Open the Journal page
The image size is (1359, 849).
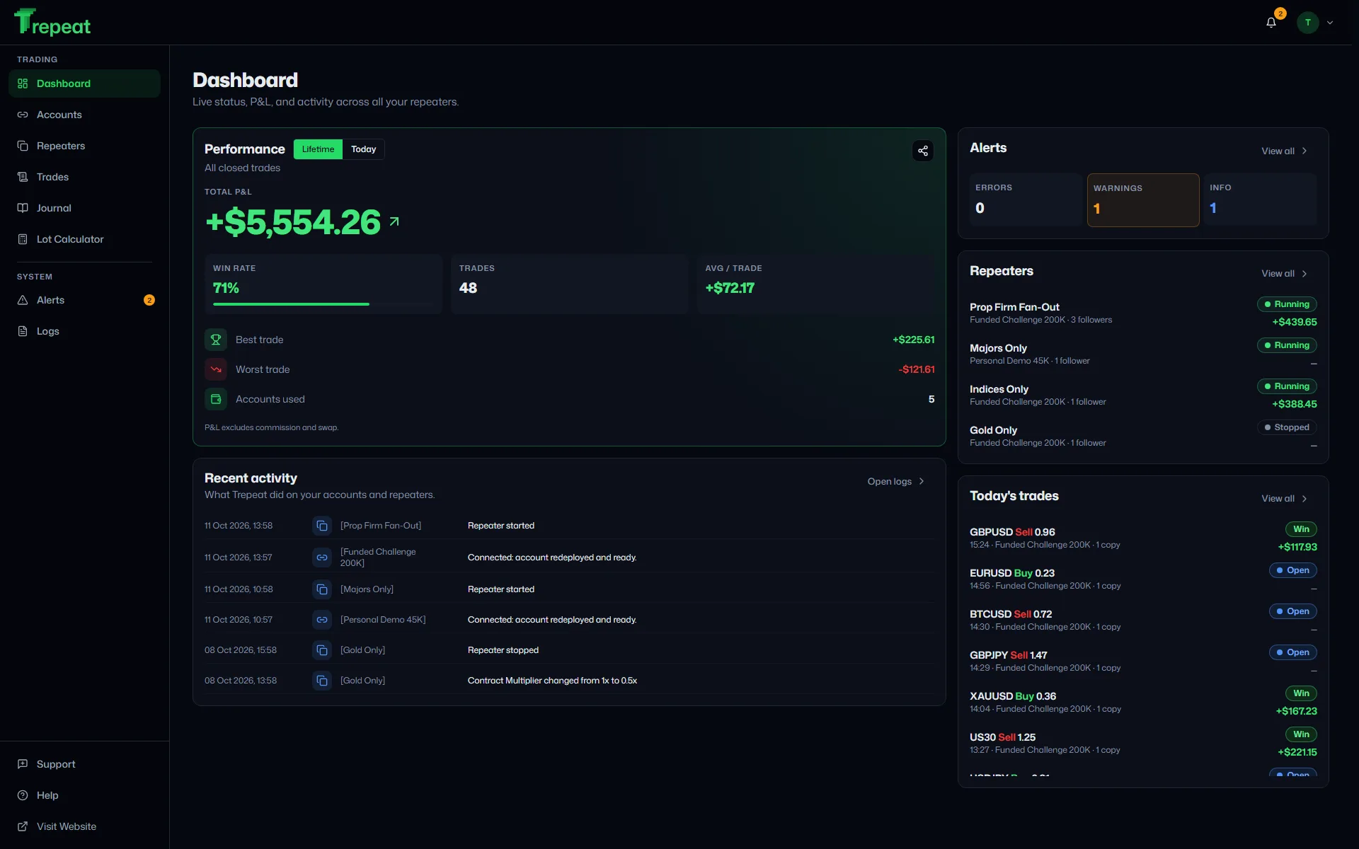point(84,208)
